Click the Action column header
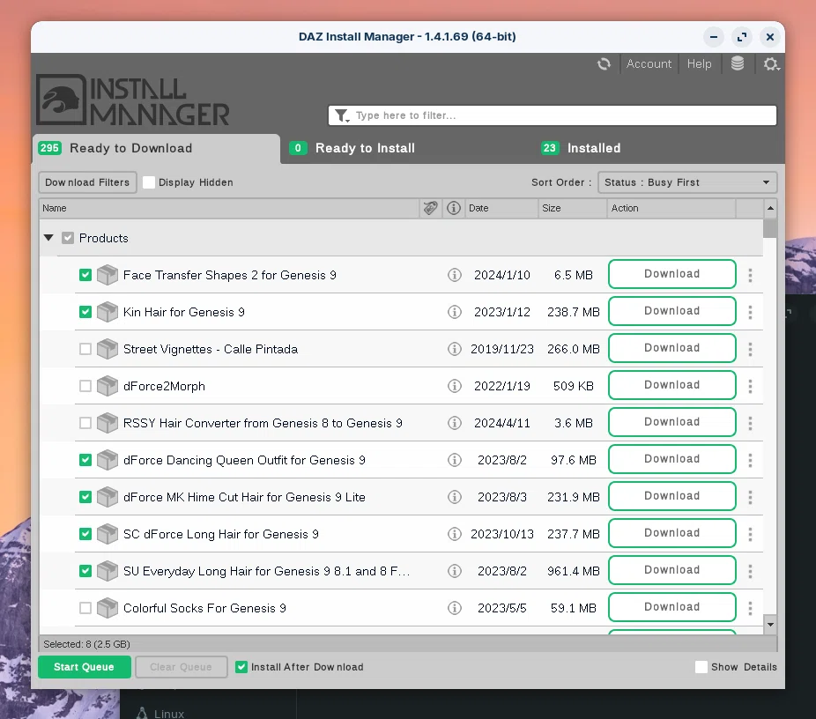Screen dimensions: 816x719 pos(671,208)
